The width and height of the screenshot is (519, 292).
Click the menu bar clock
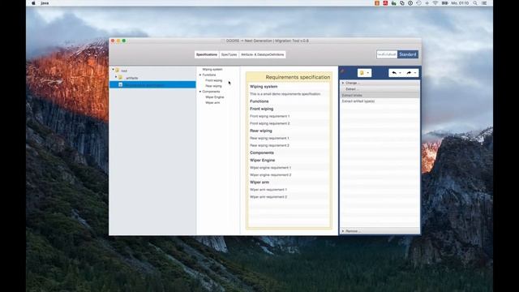tap(460, 3)
